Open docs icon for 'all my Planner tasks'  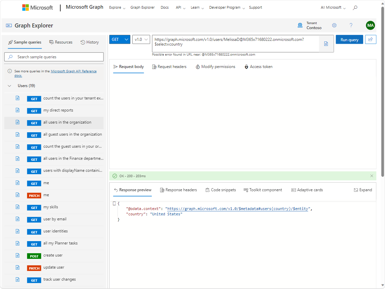coord(18,243)
